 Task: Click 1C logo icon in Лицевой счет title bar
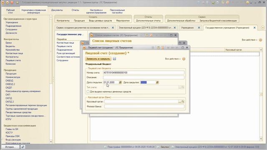pos(84,48)
